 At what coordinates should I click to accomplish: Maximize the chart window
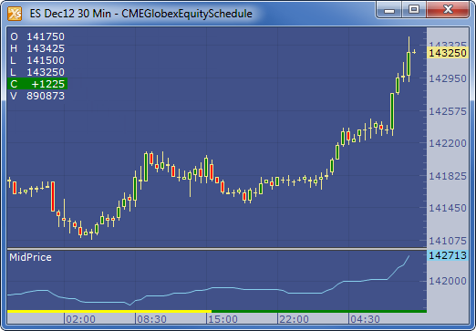coord(414,9)
